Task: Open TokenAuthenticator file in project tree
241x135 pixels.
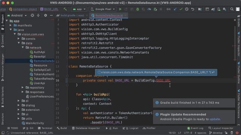Action: coord(44,74)
